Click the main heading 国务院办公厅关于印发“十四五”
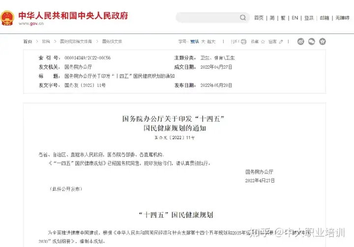Viewport: 354px width, 247px height. click(174, 119)
